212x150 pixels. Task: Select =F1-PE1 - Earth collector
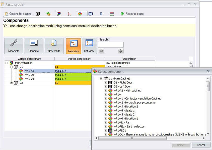129,126
